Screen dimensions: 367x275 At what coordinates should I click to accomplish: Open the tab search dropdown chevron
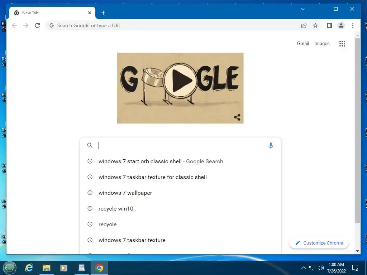[302, 9]
